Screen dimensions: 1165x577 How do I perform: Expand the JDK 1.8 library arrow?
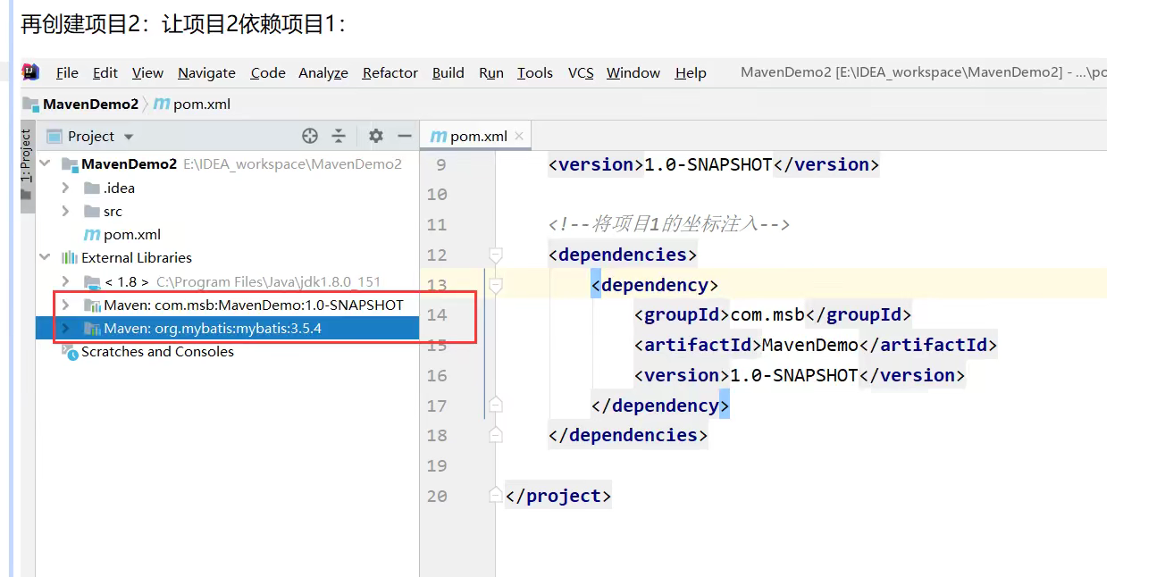tap(65, 281)
